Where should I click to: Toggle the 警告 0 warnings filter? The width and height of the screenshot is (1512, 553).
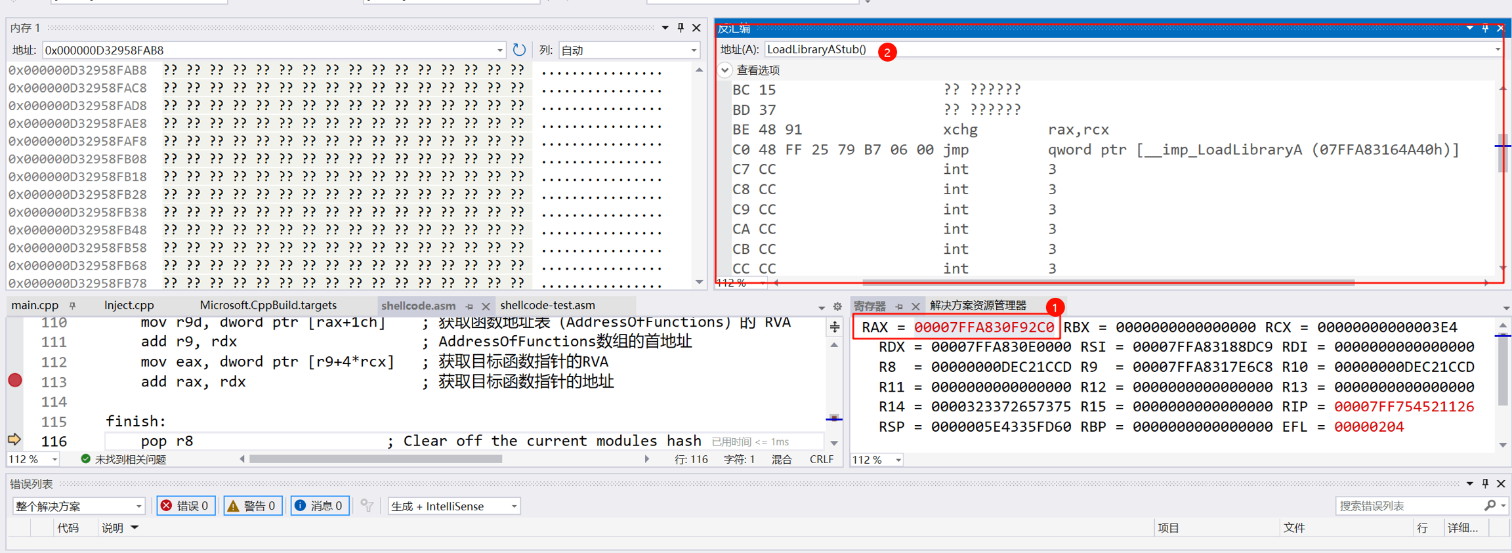253,506
